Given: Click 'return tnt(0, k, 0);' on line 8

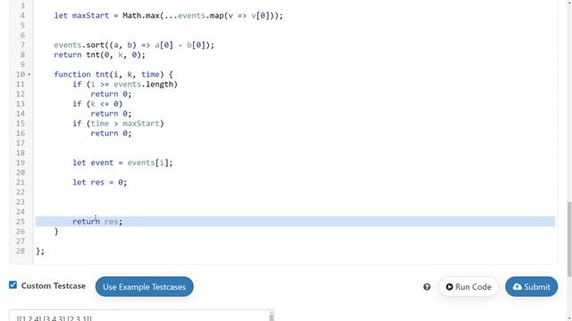Looking at the screenshot, I should 99,55.
